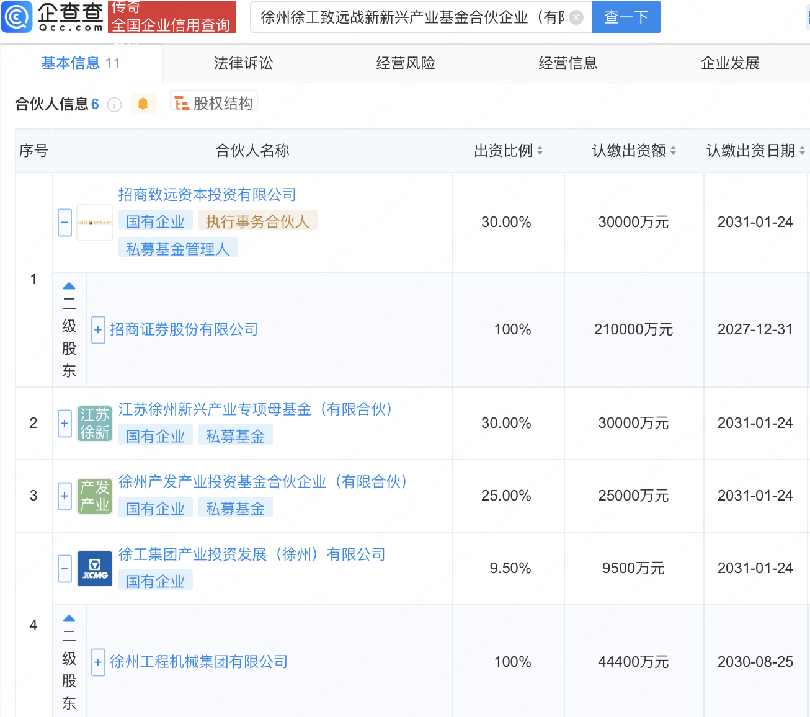Collapse 招商致远资本投资有限公司 row
810x717 pixels.
pos(65,223)
